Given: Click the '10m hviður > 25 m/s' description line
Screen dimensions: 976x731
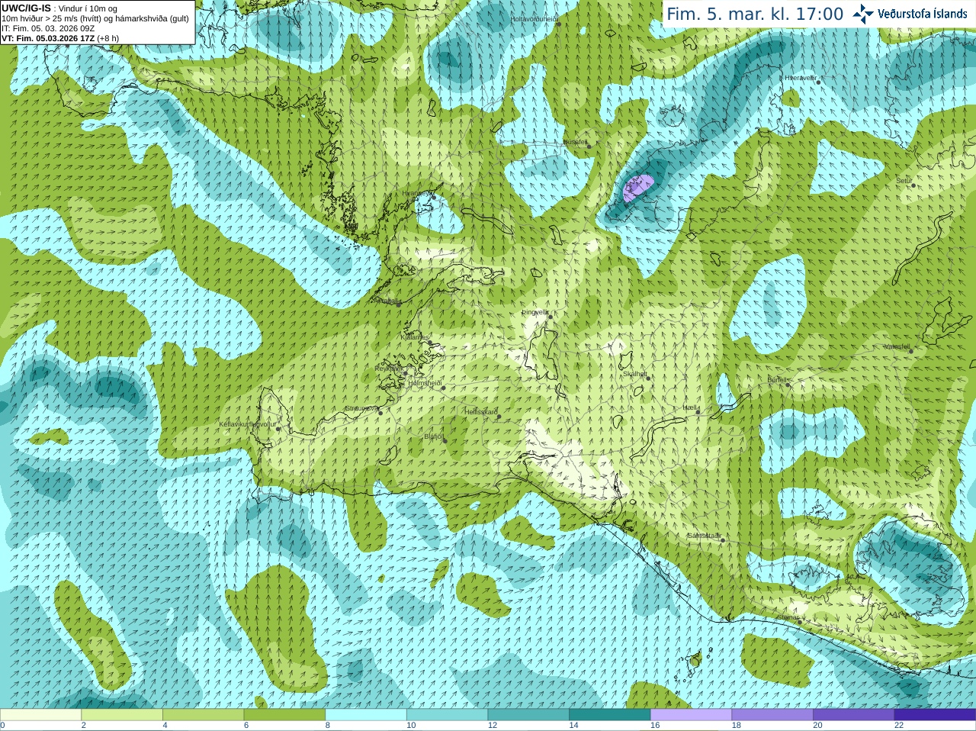Looking at the screenshot, I should [95, 18].
